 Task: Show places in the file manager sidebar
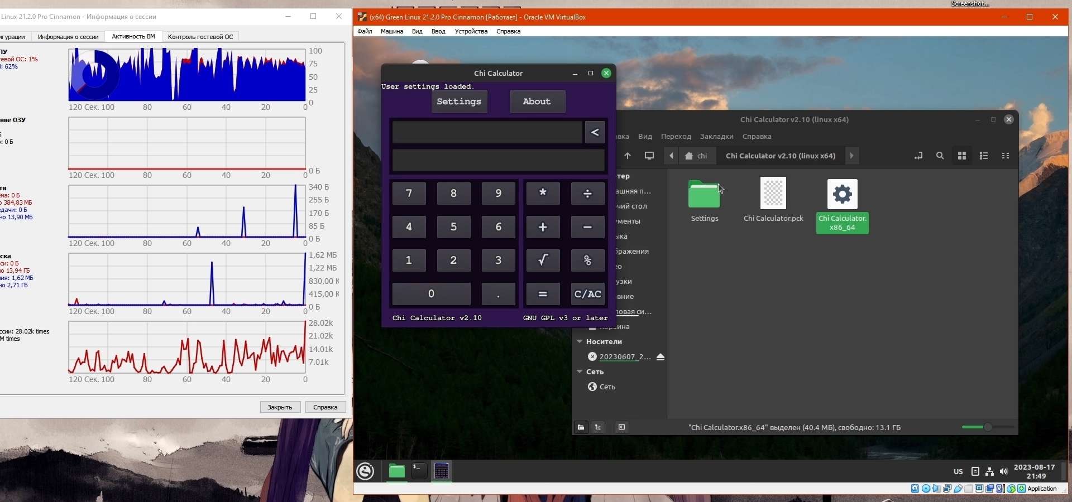(x=581, y=427)
